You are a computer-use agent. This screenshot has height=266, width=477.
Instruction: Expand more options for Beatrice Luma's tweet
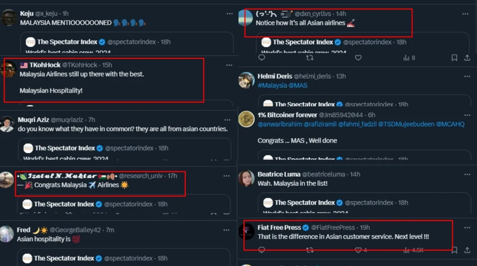pyautogui.click(x=467, y=174)
